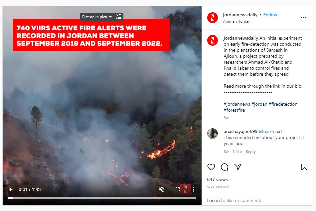The width and height of the screenshot is (316, 211).
Task: Open the #jordannews hashtag
Action: 237,104
